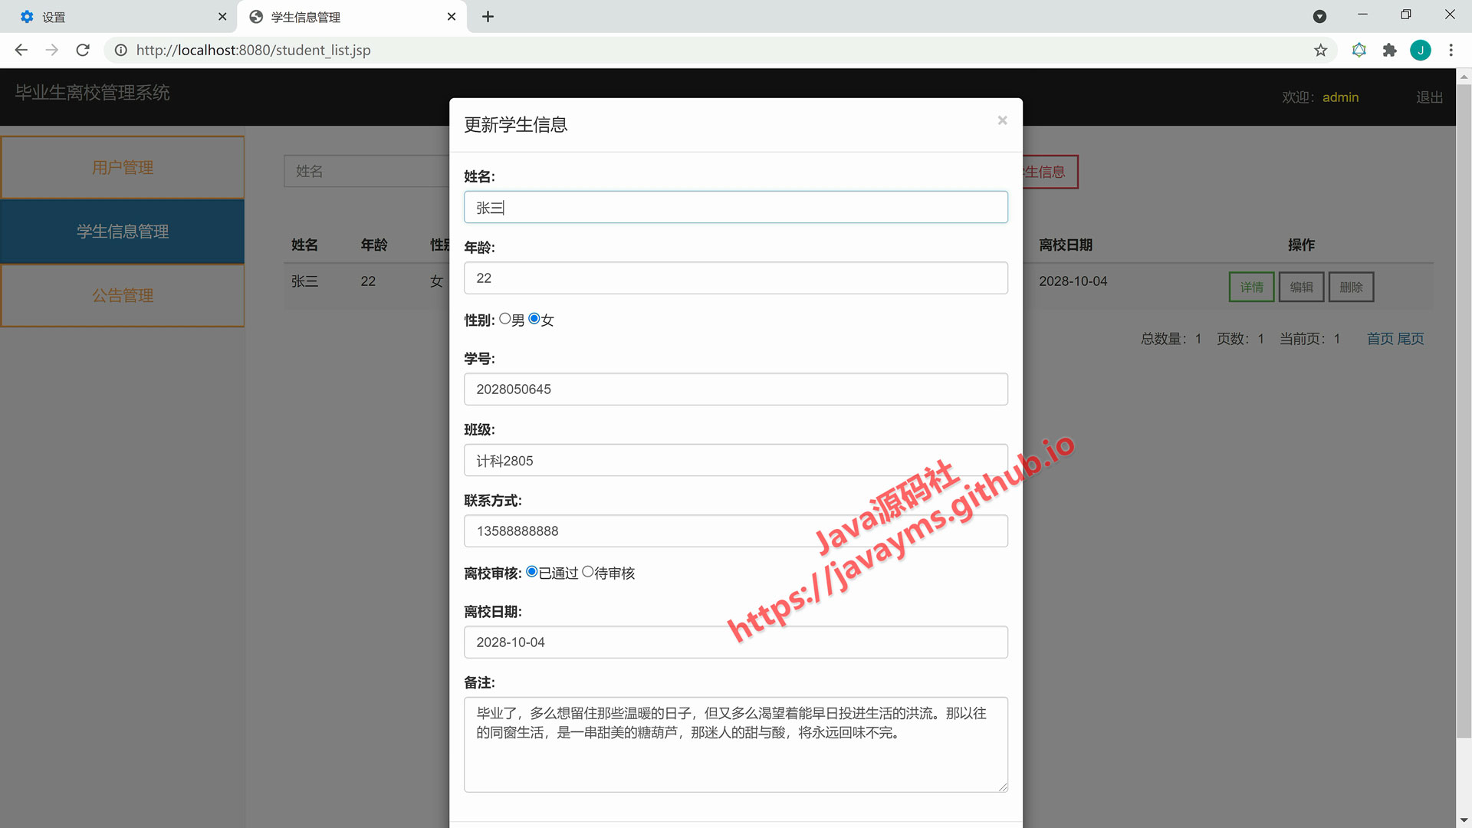Open 用户管理 in the sidebar
The width and height of the screenshot is (1472, 828).
123,167
